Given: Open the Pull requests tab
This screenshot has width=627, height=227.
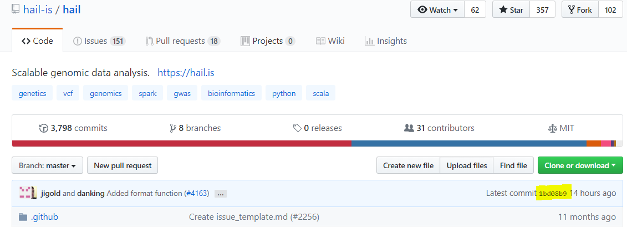Looking at the screenshot, I should (183, 41).
